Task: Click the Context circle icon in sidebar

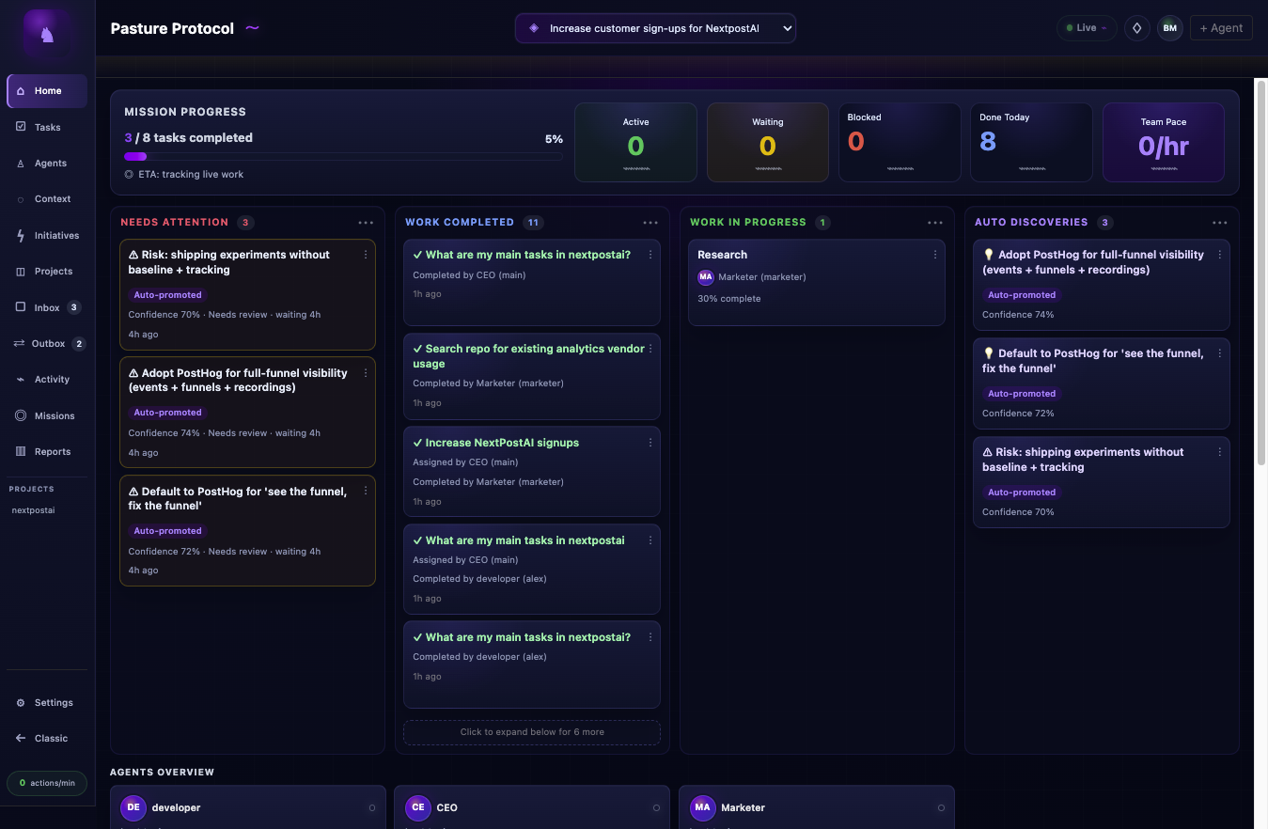Action: [x=21, y=199]
